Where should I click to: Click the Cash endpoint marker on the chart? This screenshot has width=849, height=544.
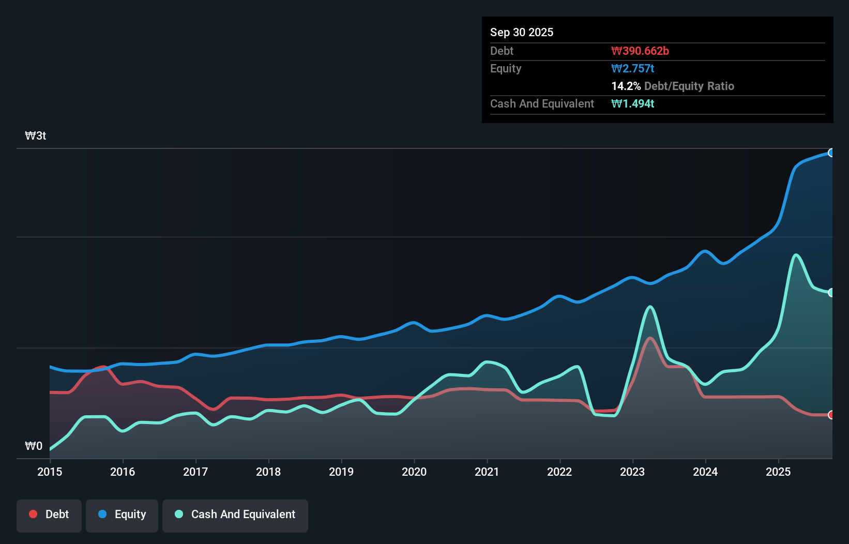(831, 292)
